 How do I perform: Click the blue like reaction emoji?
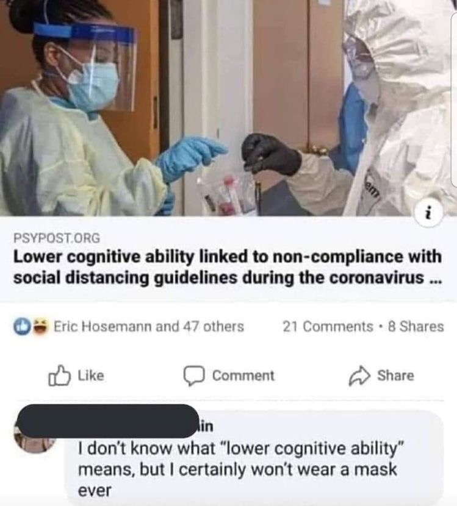point(20,326)
